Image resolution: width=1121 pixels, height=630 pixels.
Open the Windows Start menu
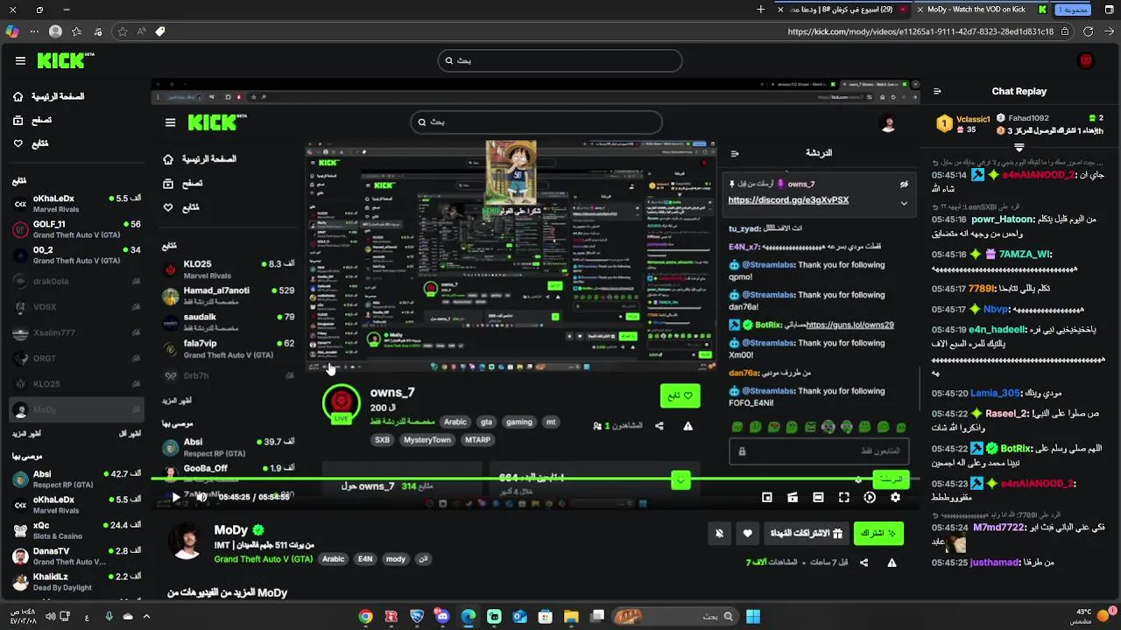click(752, 617)
